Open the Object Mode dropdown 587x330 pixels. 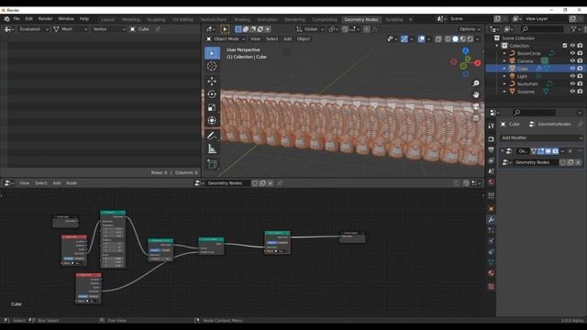click(x=226, y=38)
